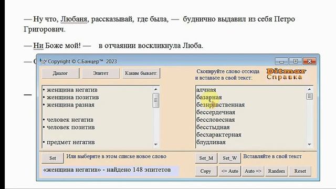Pick a random epithet with Random
This screenshot has height=189, width=336.
(x=277, y=171)
